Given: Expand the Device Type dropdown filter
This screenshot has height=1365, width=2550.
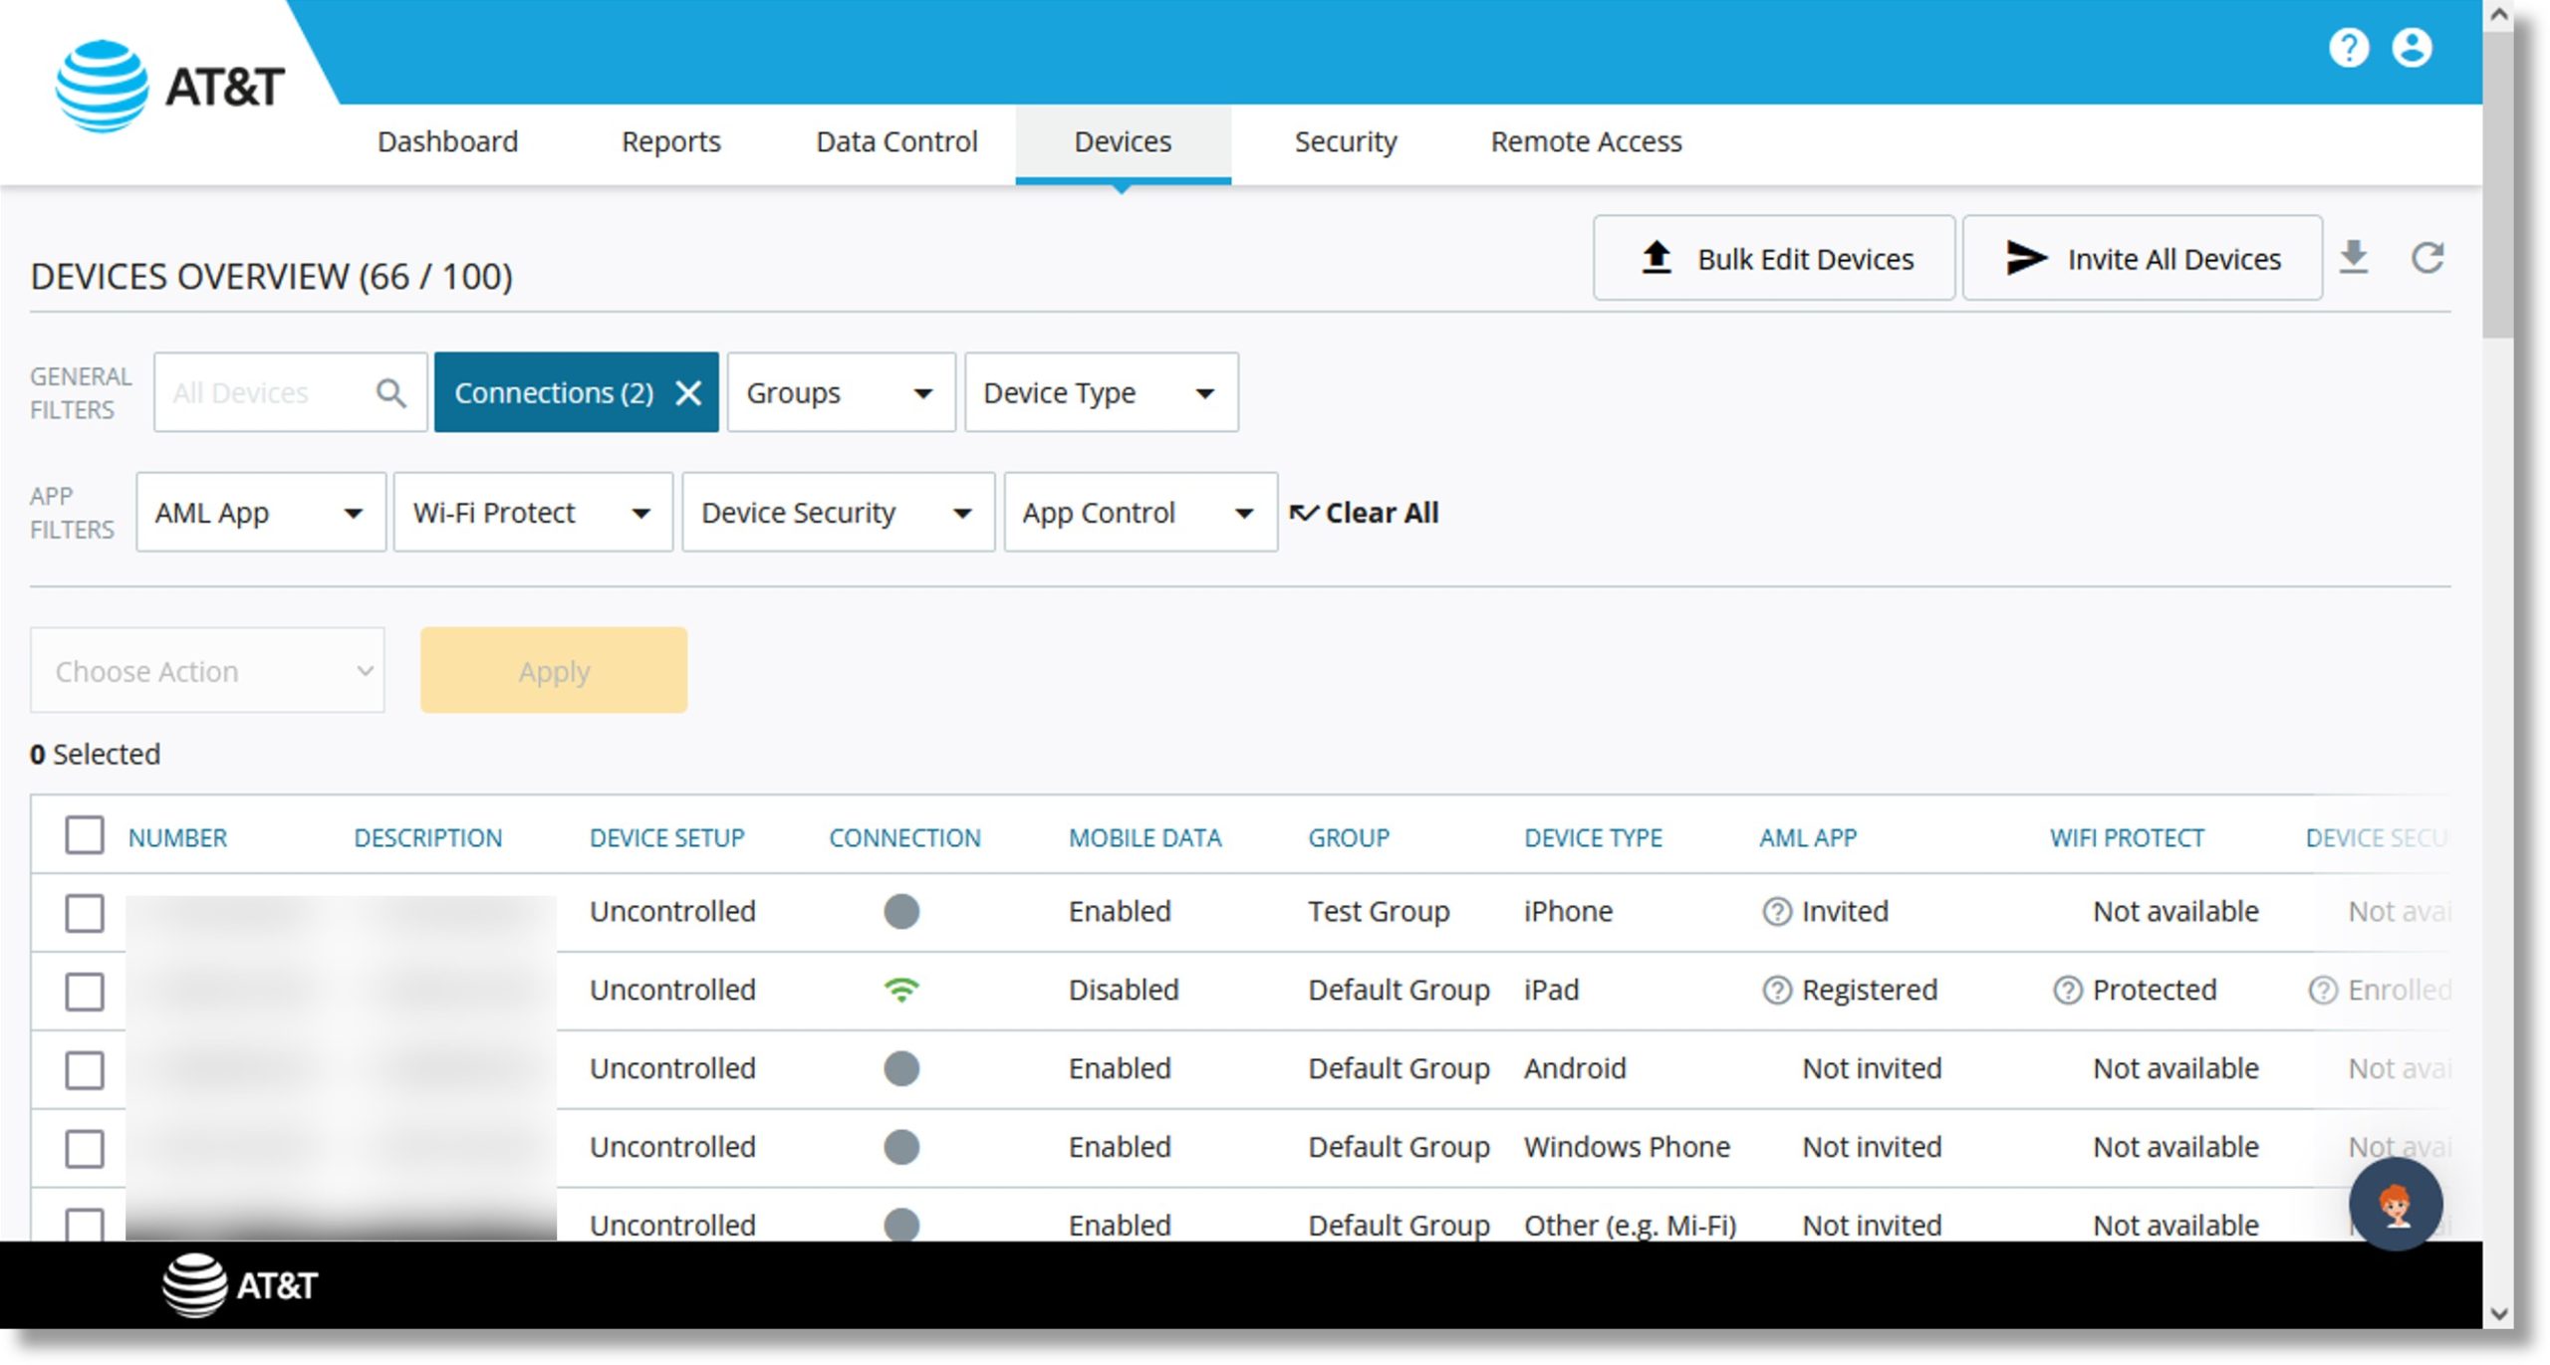Looking at the screenshot, I should click(1098, 391).
